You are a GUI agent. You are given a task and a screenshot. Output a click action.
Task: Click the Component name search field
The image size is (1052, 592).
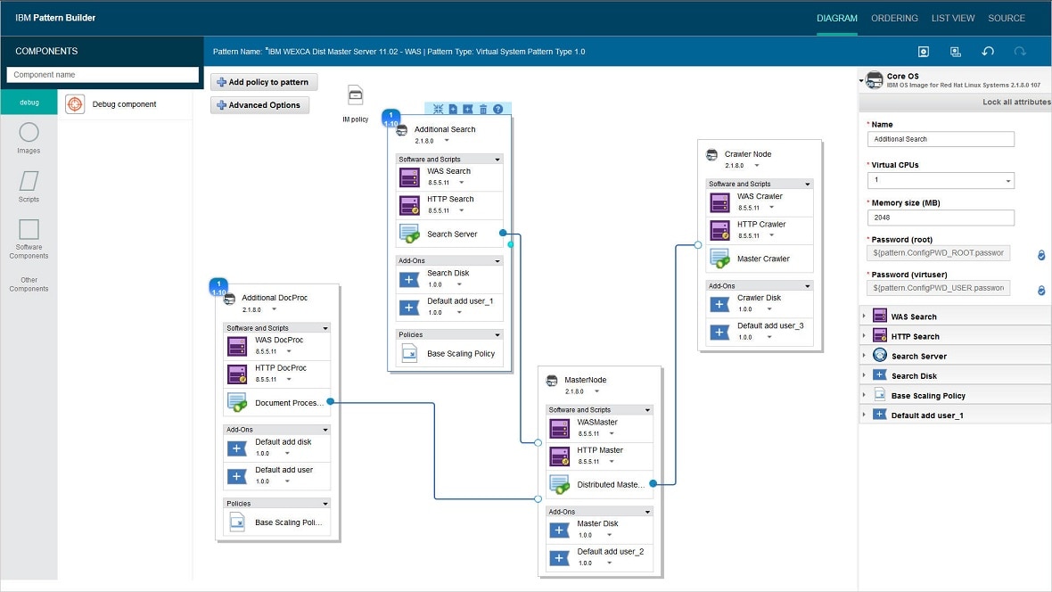(x=103, y=75)
